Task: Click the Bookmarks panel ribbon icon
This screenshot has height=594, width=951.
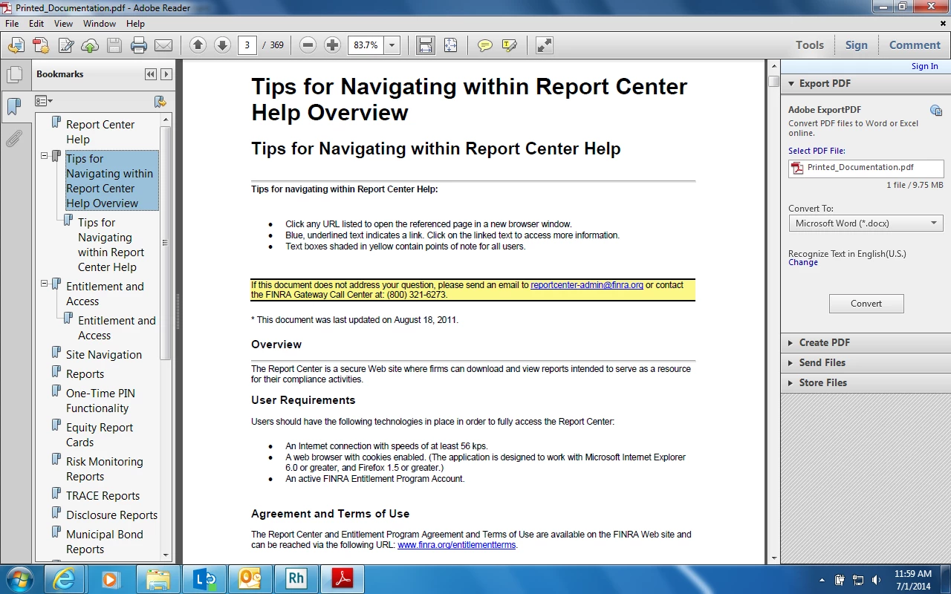Action: pos(14,107)
